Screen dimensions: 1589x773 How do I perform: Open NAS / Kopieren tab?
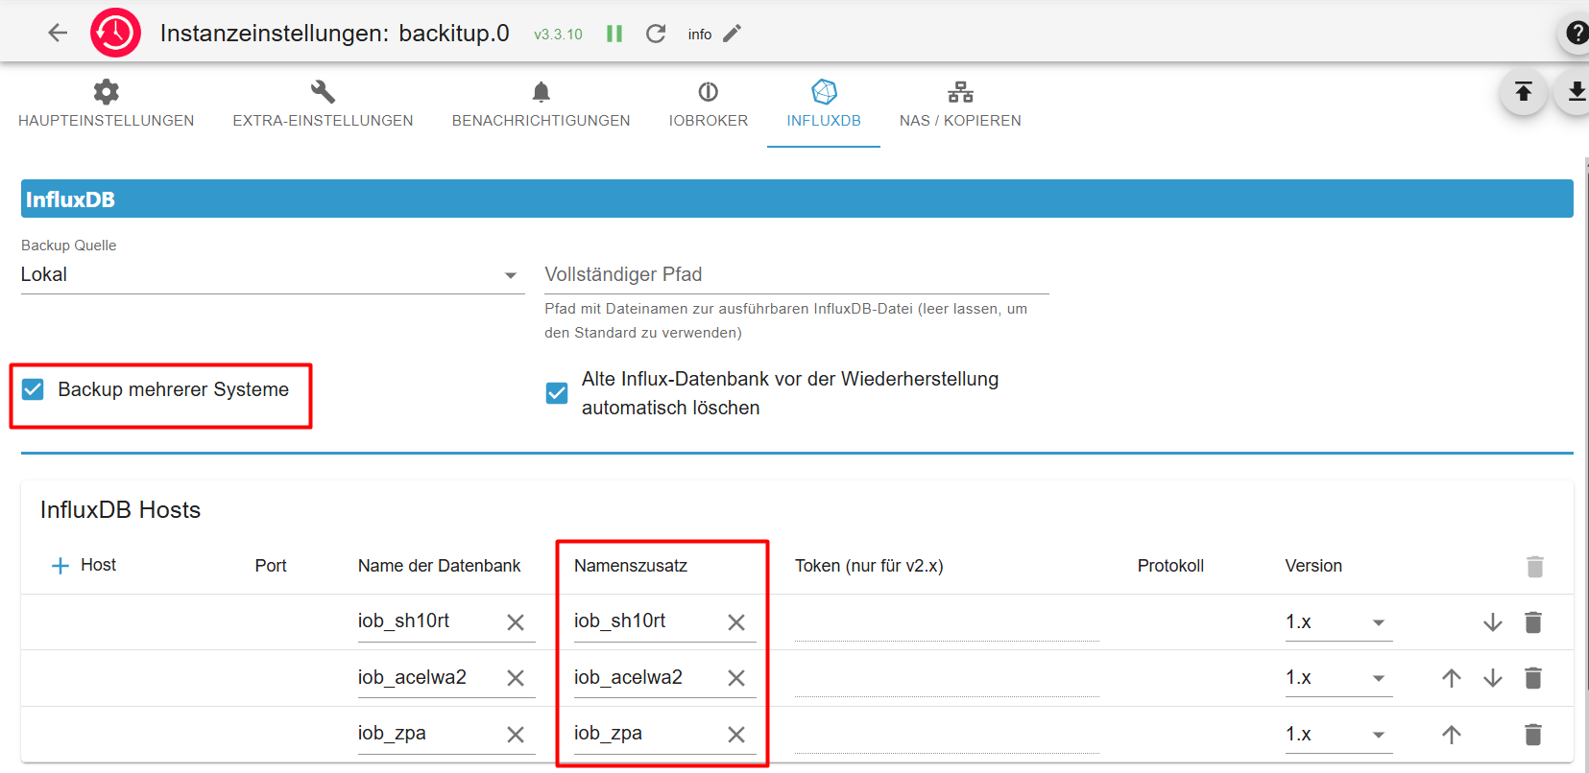(960, 105)
